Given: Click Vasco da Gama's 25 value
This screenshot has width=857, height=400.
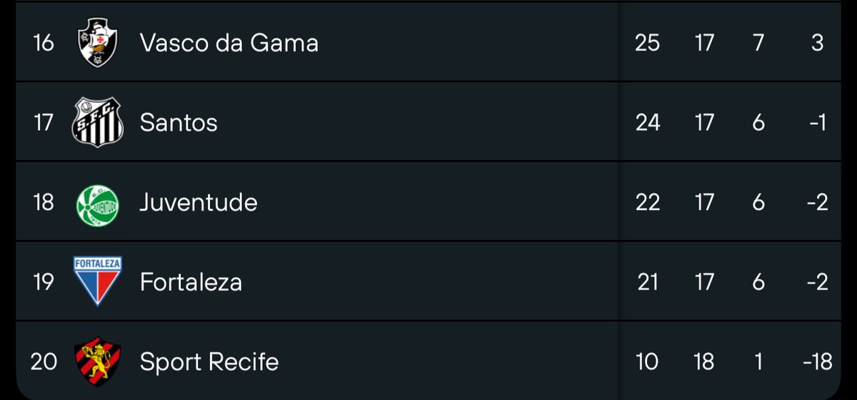Looking at the screenshot, I should tap(647, 43).
